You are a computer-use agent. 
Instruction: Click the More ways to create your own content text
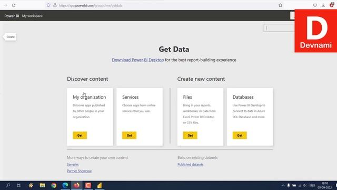[x=97, y=157]
